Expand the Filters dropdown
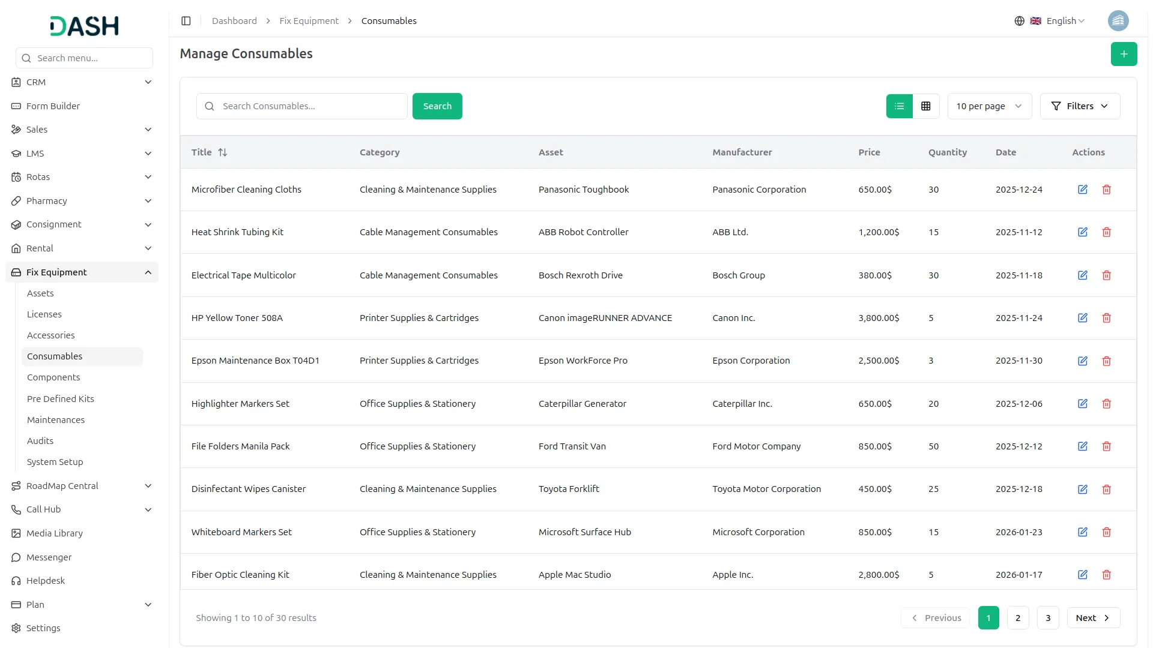This screenshot has height=648, width=1153. click(1079, 106)
